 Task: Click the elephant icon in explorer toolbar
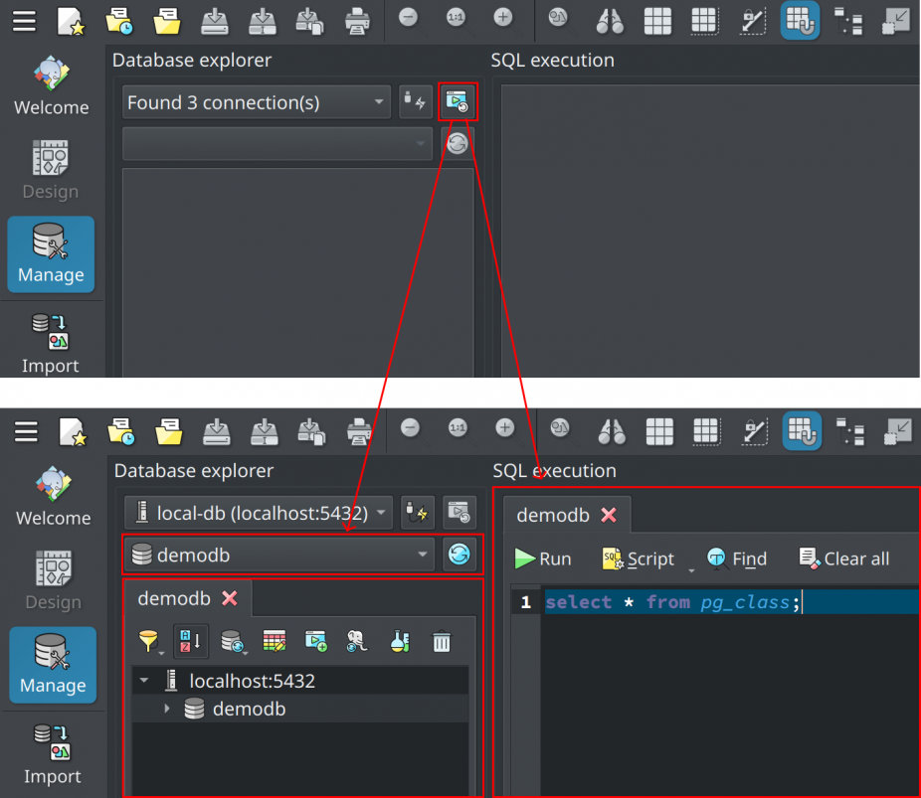tap(357, 641)
